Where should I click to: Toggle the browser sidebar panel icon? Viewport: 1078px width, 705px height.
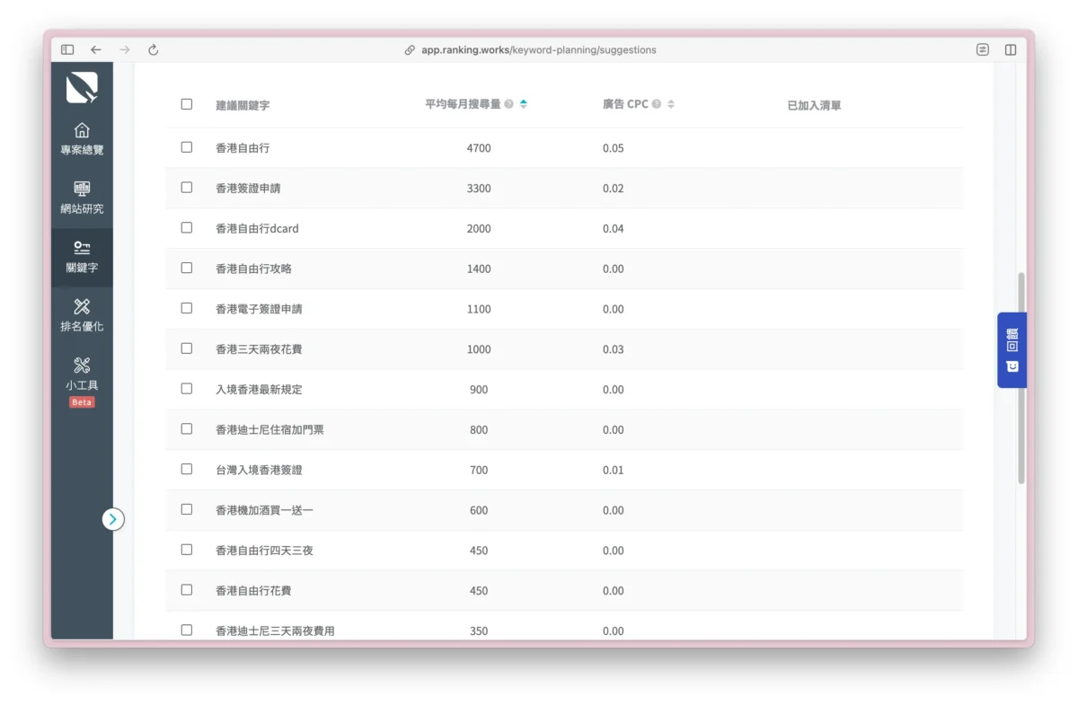[67, 50]
